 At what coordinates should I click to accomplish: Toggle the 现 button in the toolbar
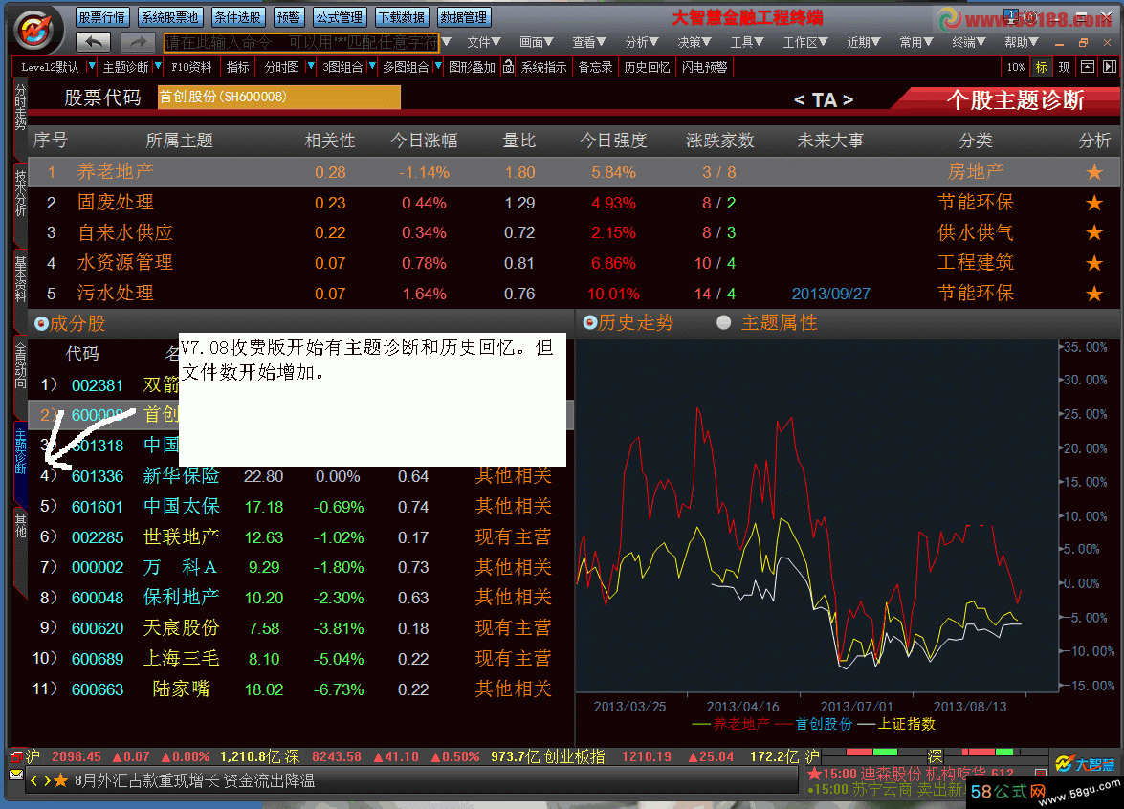(1064, 67)
